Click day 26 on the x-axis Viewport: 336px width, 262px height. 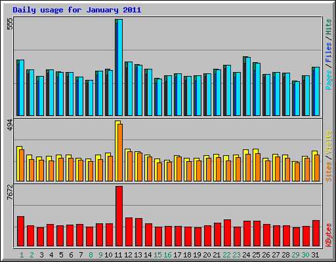266,255
